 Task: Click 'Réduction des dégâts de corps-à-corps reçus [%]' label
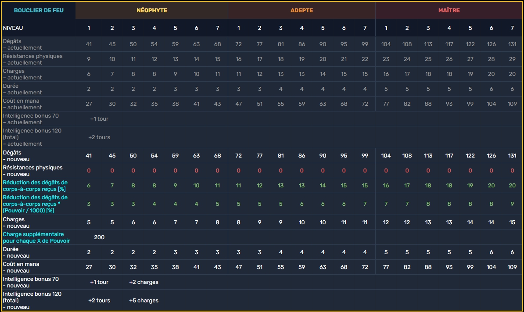35,186
